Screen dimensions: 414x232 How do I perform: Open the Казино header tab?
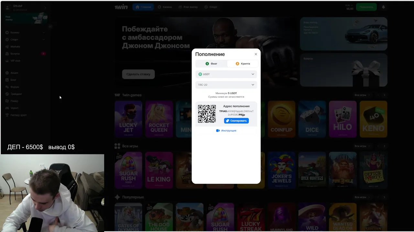click(x=165, y=7)
